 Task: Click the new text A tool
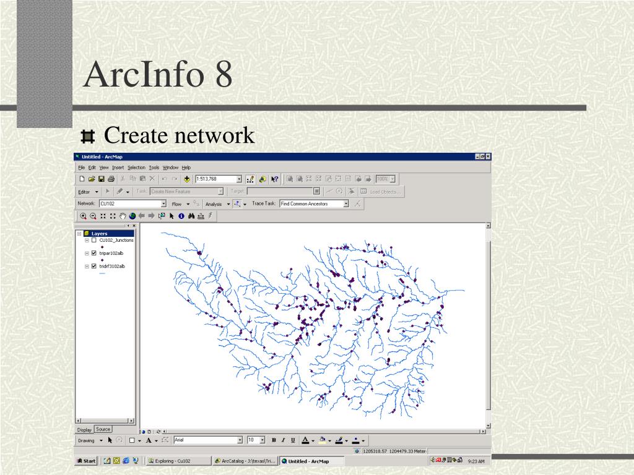(149, 440)
